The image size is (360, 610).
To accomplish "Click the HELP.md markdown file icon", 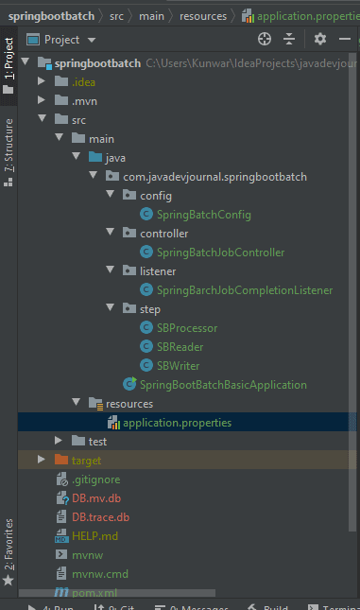I will tap(61, 536).
